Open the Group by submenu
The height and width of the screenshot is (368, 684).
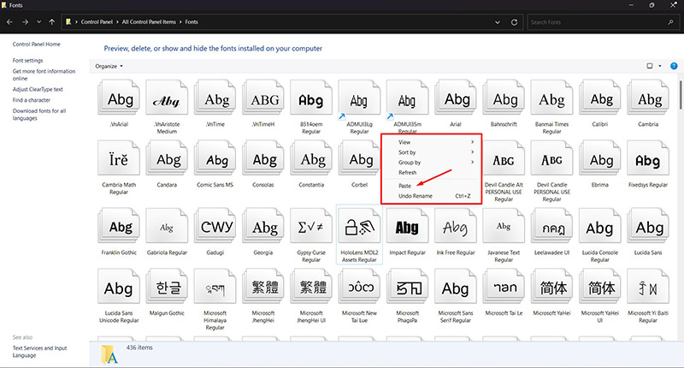(432, 162)
